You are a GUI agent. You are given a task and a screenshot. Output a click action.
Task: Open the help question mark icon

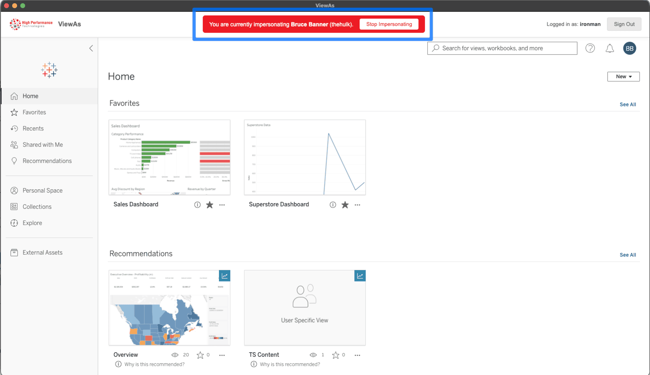[x=590, y=48]
